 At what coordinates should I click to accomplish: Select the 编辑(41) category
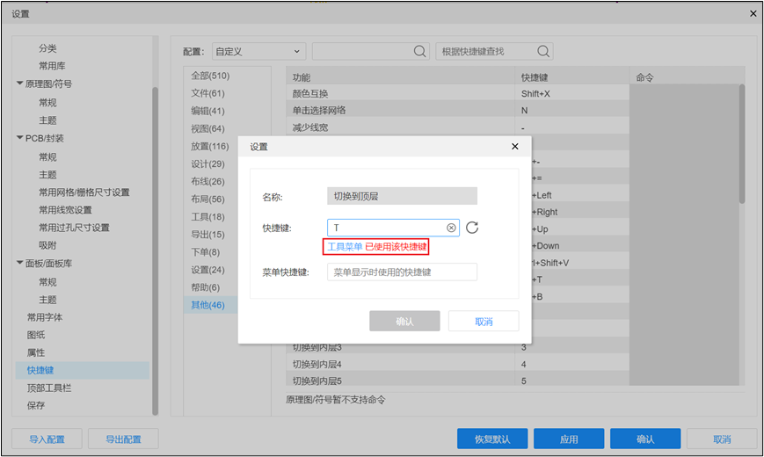[208, 111]
